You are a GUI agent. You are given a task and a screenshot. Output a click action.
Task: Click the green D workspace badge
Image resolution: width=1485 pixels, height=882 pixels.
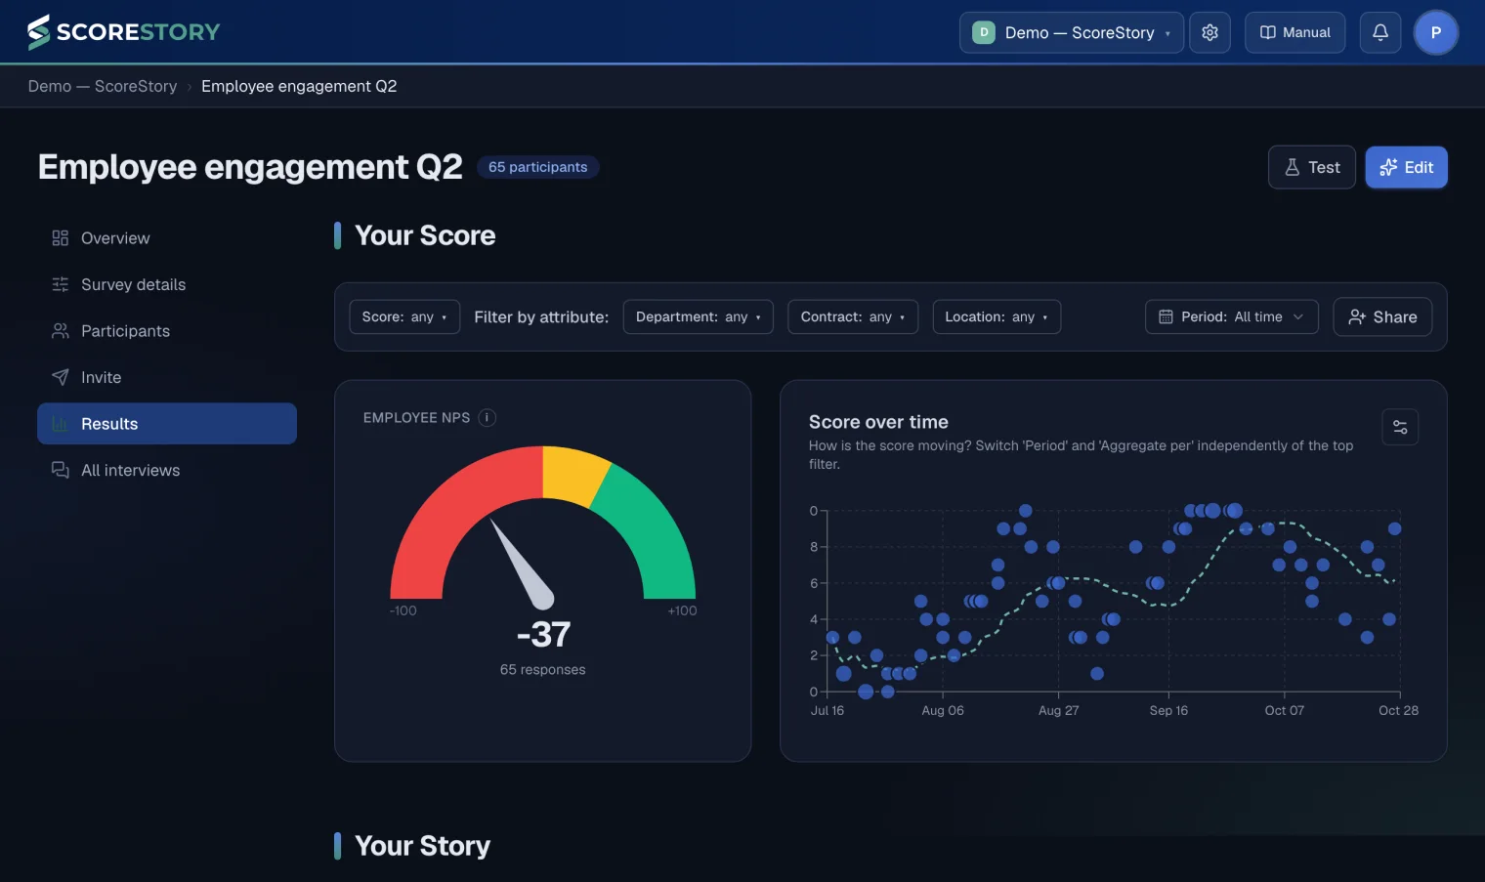(x=984, y=32)
